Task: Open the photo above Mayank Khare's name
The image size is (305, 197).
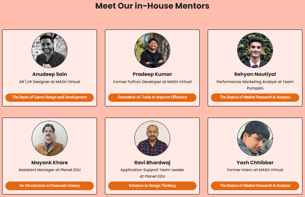Action: [50, 138]
